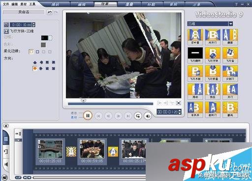Click the greyed-out redo arrow button
252x181 pixels.
[x=56, y=12]
